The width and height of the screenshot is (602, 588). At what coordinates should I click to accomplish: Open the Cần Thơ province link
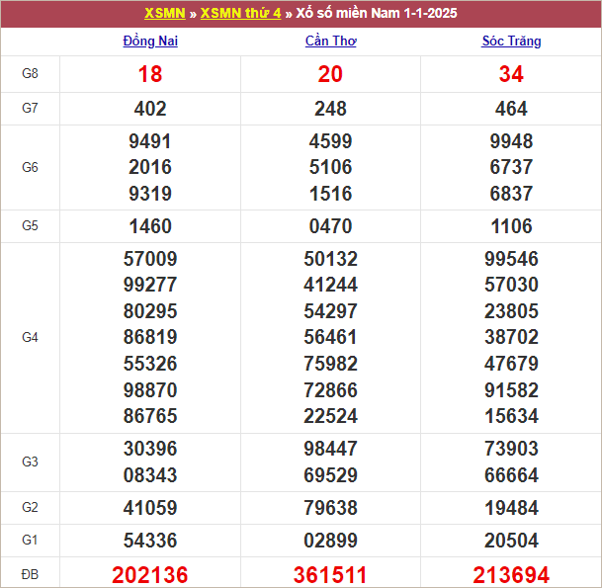[330, 42]
